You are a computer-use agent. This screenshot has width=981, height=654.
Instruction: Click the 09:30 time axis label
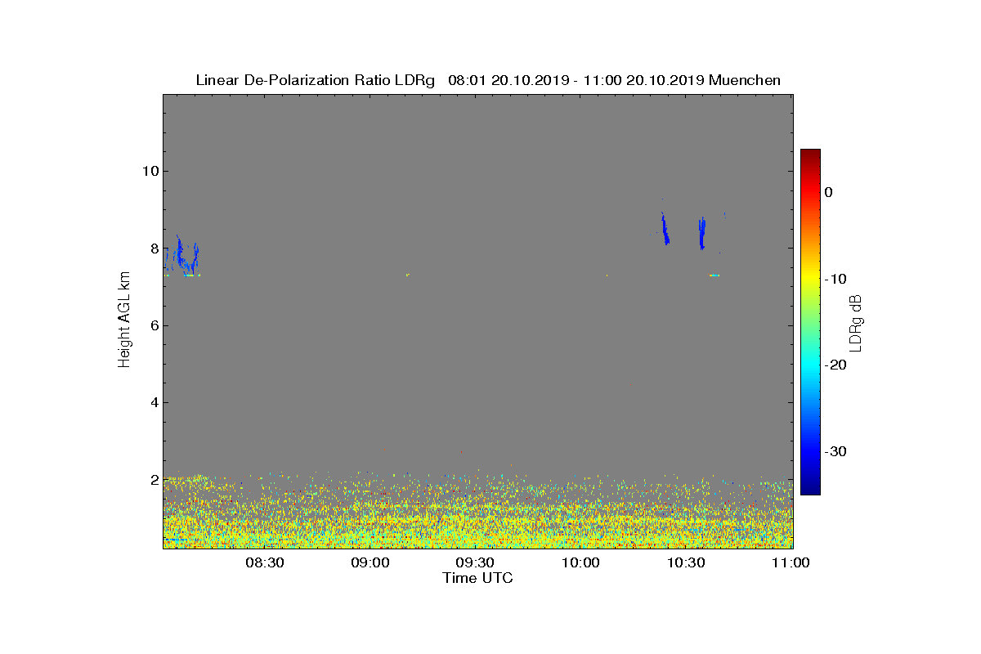click(x=475, y=563)
